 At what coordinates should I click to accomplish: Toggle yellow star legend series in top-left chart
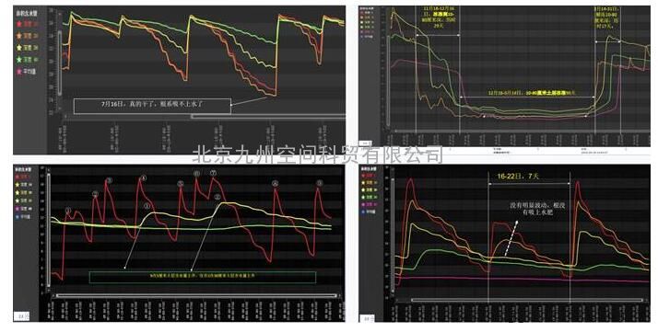(x=26, y=48)
